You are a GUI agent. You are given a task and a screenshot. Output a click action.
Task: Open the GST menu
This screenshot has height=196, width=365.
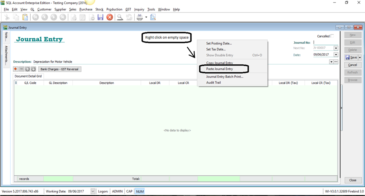pos(128,9)
